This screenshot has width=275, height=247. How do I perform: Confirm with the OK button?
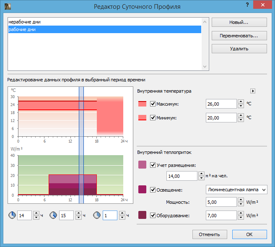coord(249,234)
